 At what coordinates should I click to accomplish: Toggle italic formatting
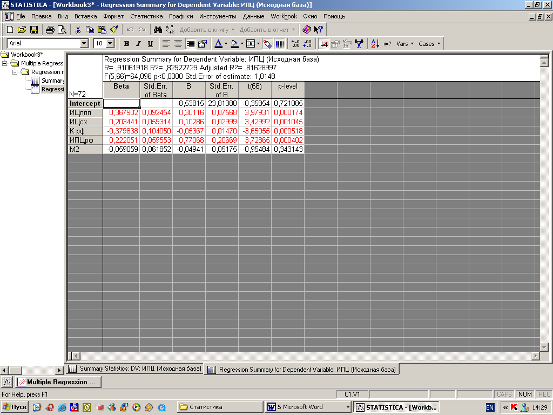pyautogui.click(x=139, y=44)
